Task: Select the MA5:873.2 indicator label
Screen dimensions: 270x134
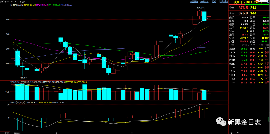Action: [18, 5]
